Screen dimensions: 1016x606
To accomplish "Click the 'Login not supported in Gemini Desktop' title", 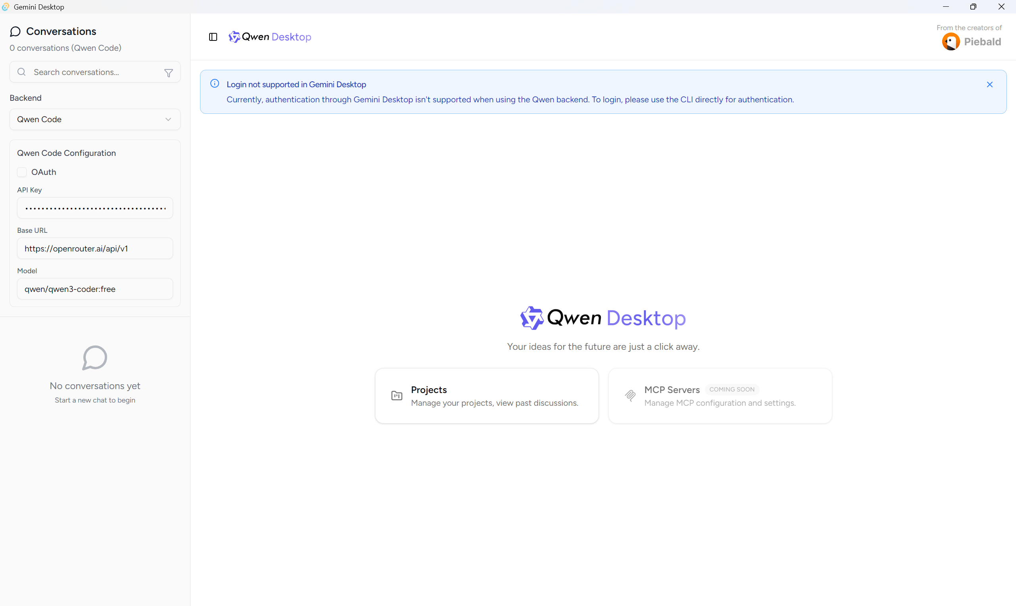I will [x=296, y=84].
